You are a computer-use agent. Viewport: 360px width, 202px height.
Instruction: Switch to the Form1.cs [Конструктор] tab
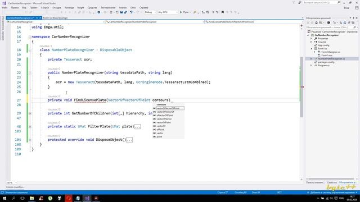pos(55,18)
